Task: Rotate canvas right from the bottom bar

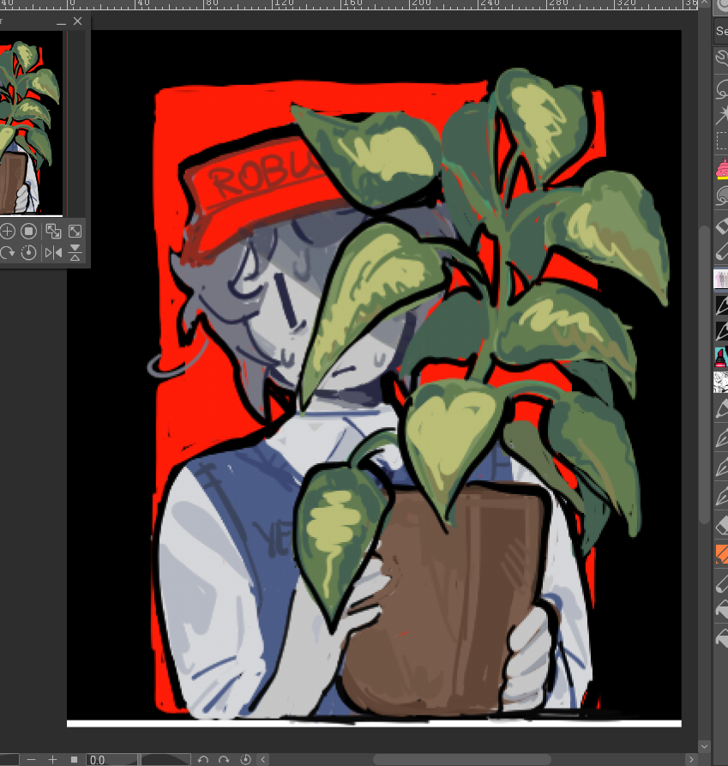Action: [224, 760]
